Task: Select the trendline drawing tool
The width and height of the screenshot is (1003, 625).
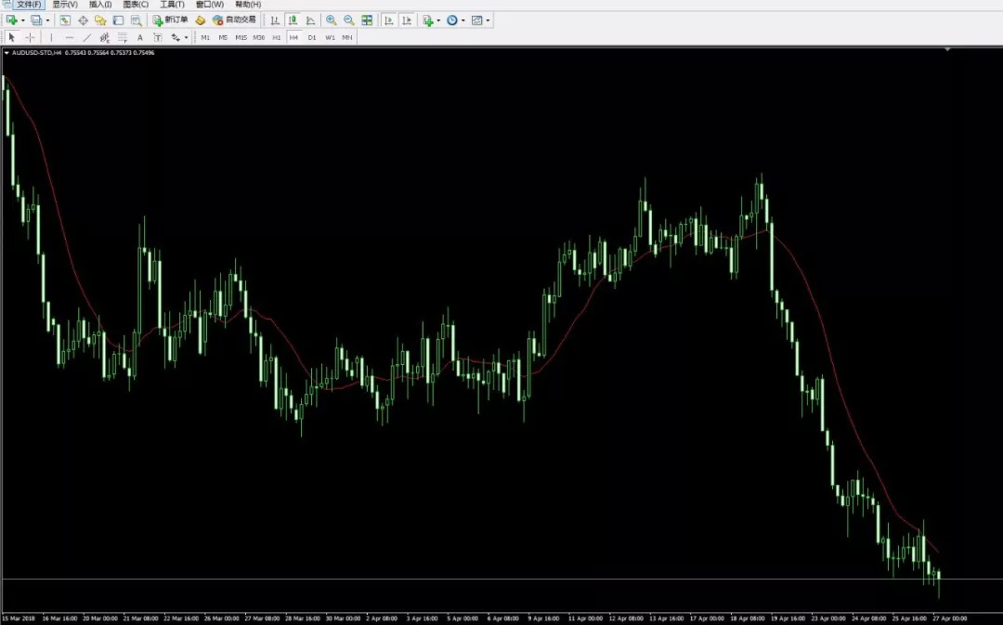Action: pos(87,37)
